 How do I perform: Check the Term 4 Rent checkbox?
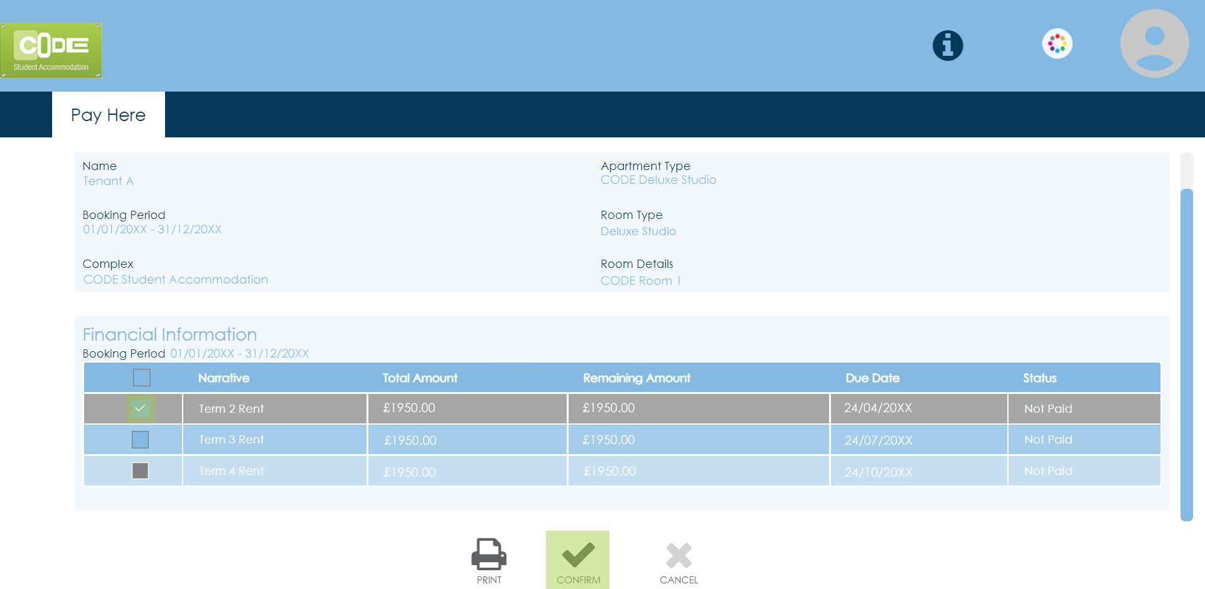tap(141, 470)
